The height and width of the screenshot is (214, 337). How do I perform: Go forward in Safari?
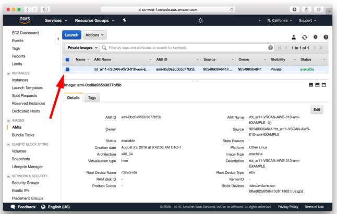pos(34,9)
